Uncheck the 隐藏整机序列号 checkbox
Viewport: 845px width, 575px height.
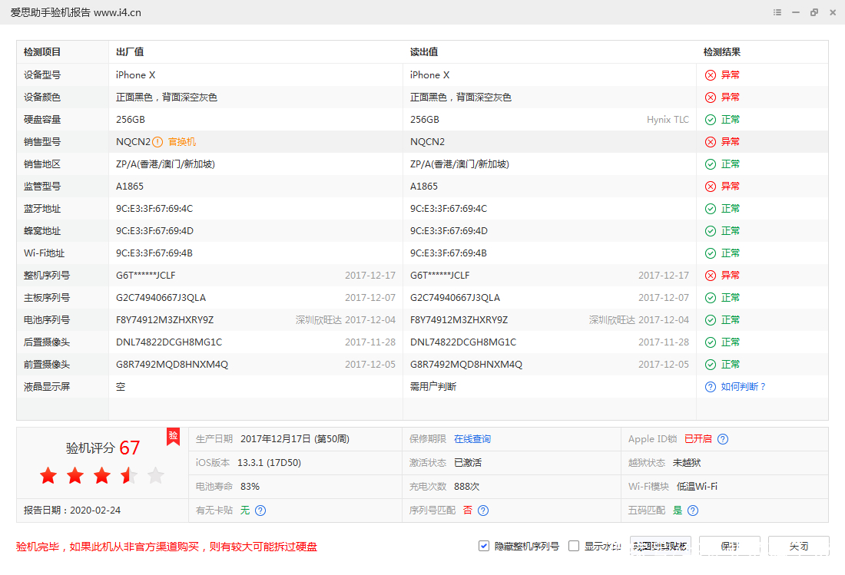click(x=484, y=546)
